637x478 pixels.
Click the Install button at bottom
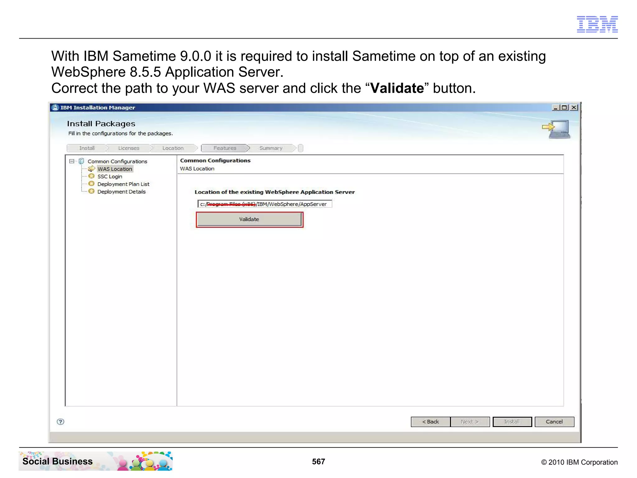coord(512,422)
